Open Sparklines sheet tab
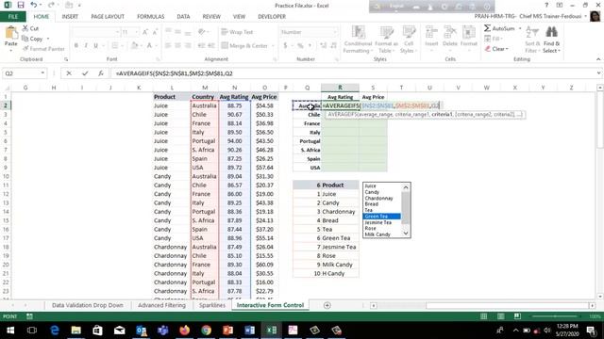 211,305
